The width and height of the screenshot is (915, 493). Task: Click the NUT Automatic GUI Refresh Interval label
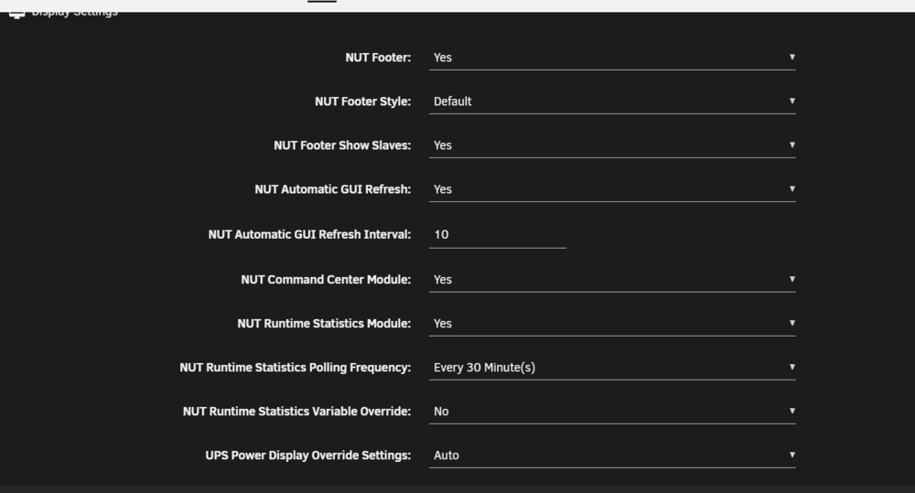[x=310, y=234]
